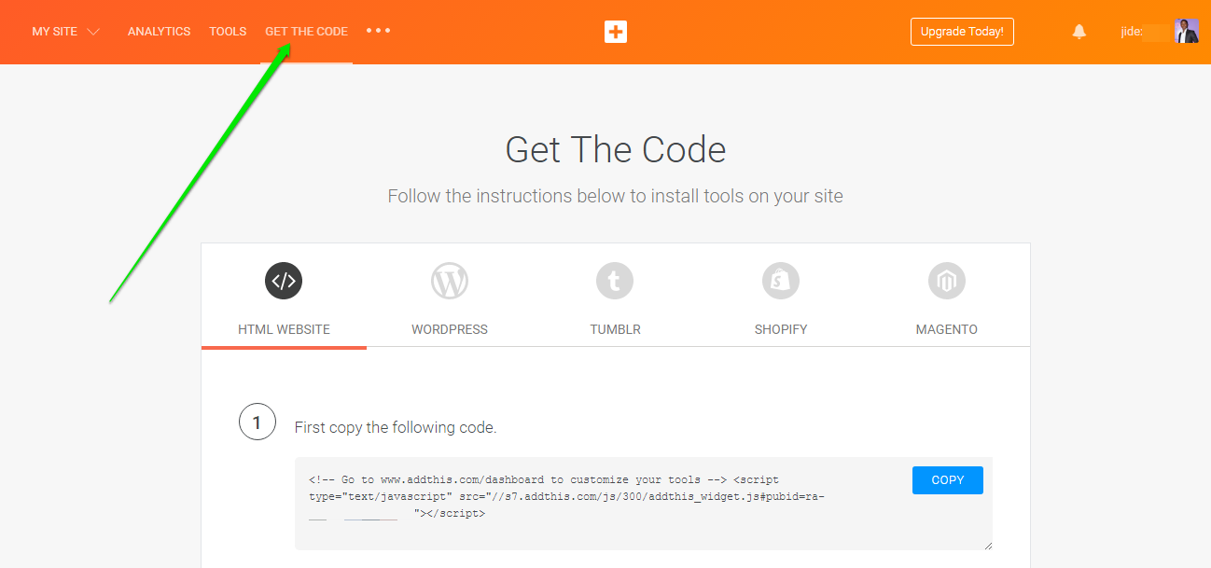Image resolution: width=1211 pixels, height=568 pixels.
Task: Click the AddThis plus logo icon
Action: [x=615, y=32]
